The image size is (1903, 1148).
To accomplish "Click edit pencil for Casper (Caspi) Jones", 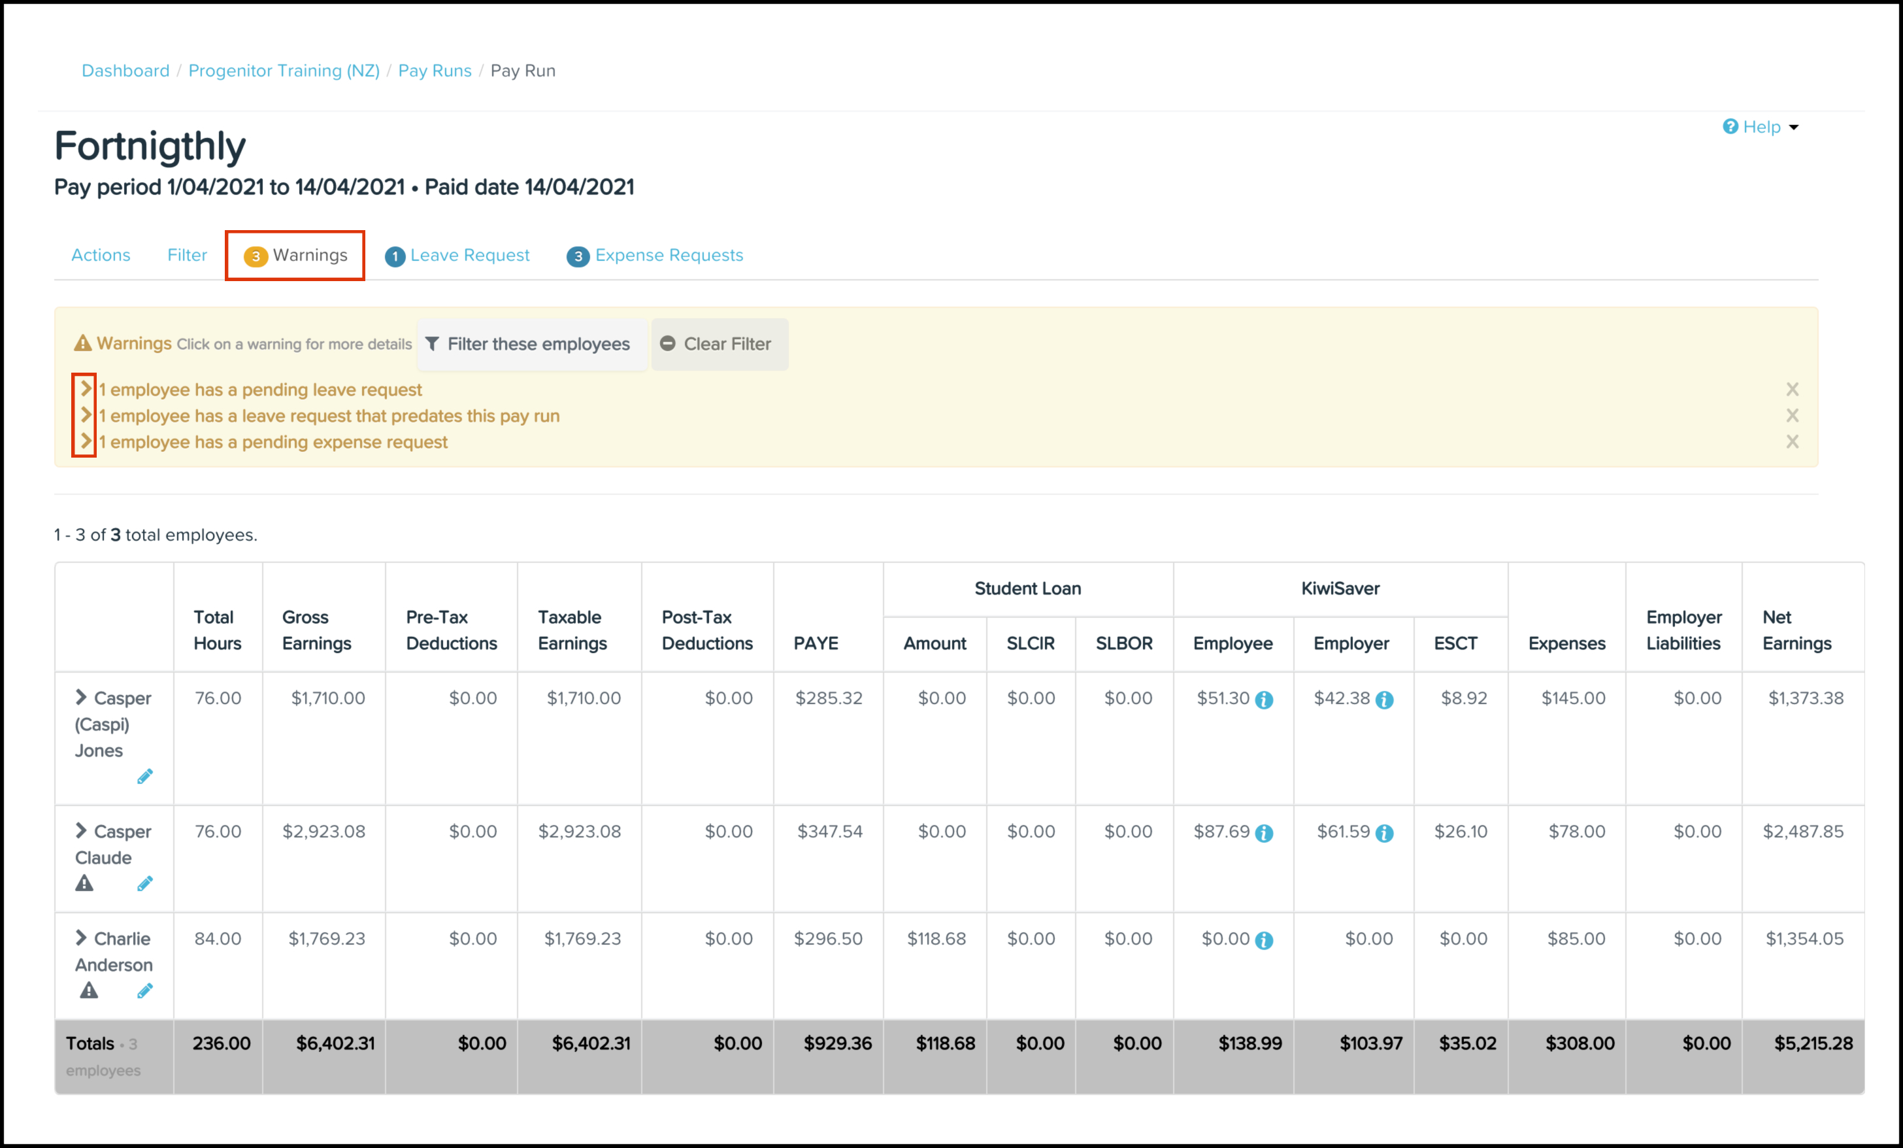I will point(144,777).
